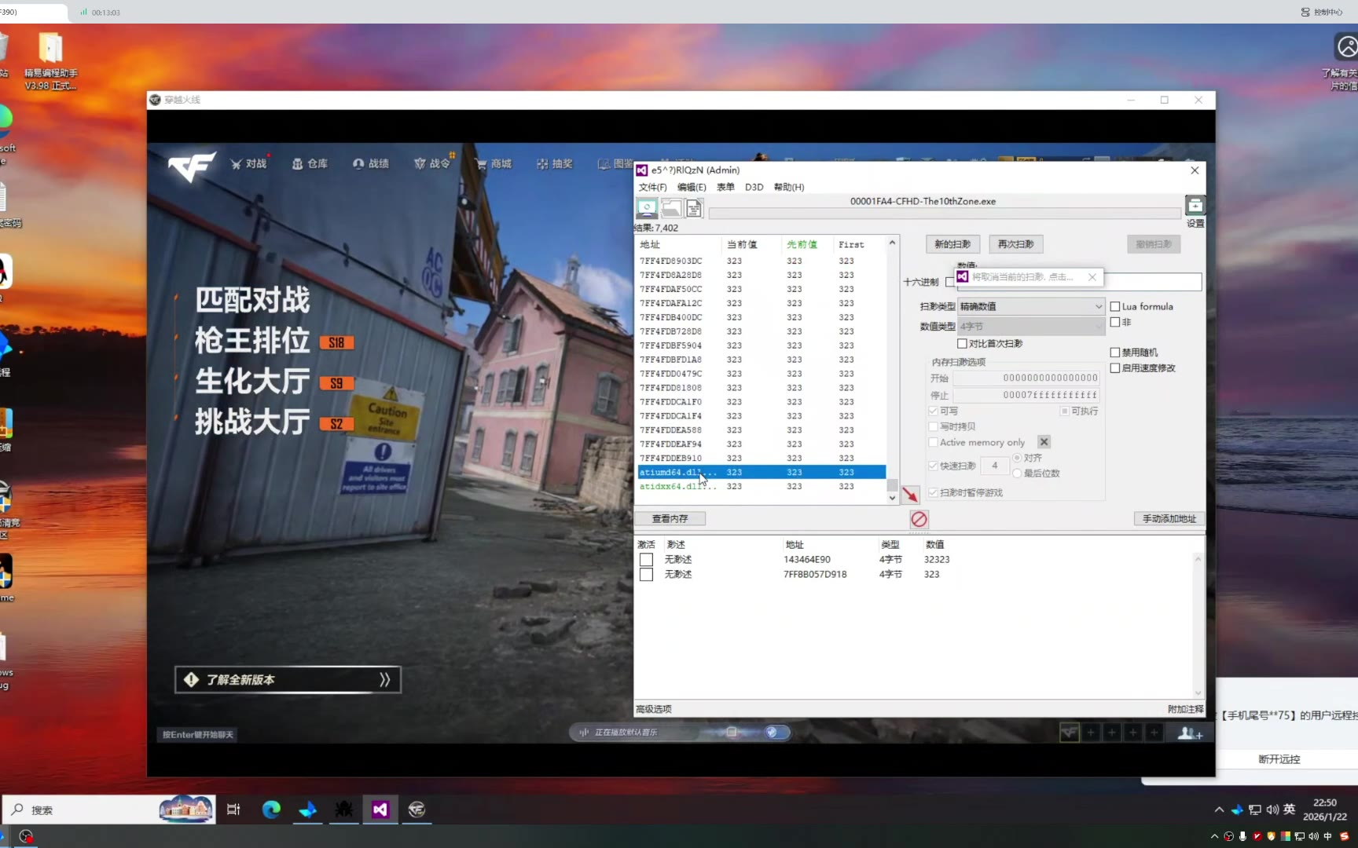Click the Edge browser taskbar icon
The width and height of the screenshot is (1358, 848).
pos(271,810)
